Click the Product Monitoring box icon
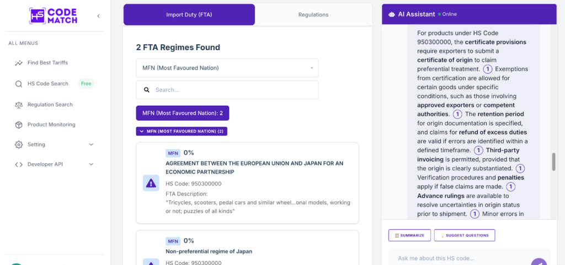 (x=19, y=125)
